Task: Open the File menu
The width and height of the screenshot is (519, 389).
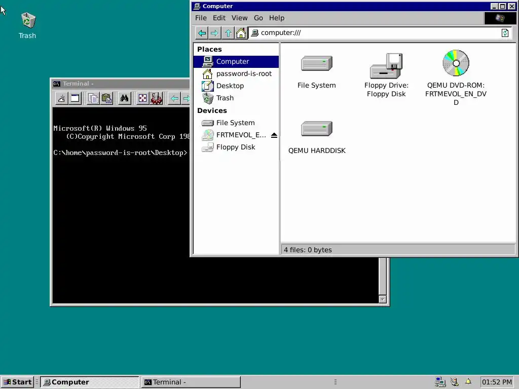Action: pyautogui.click(x=201, y=18)
